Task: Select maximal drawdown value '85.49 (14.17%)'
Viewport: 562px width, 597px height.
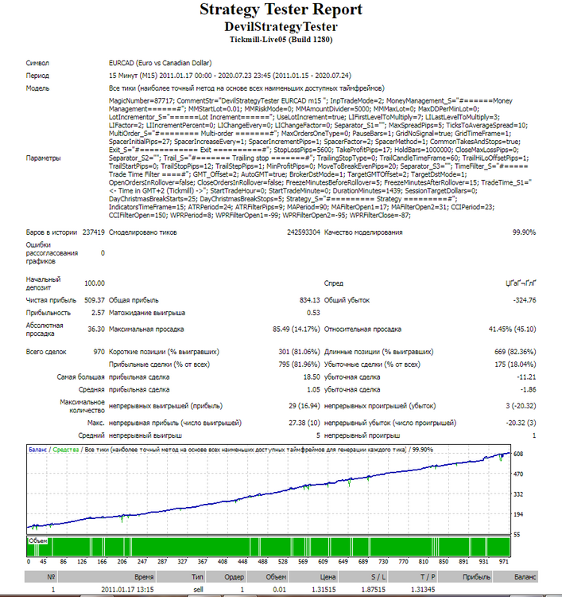Action: tap(297, 330)
